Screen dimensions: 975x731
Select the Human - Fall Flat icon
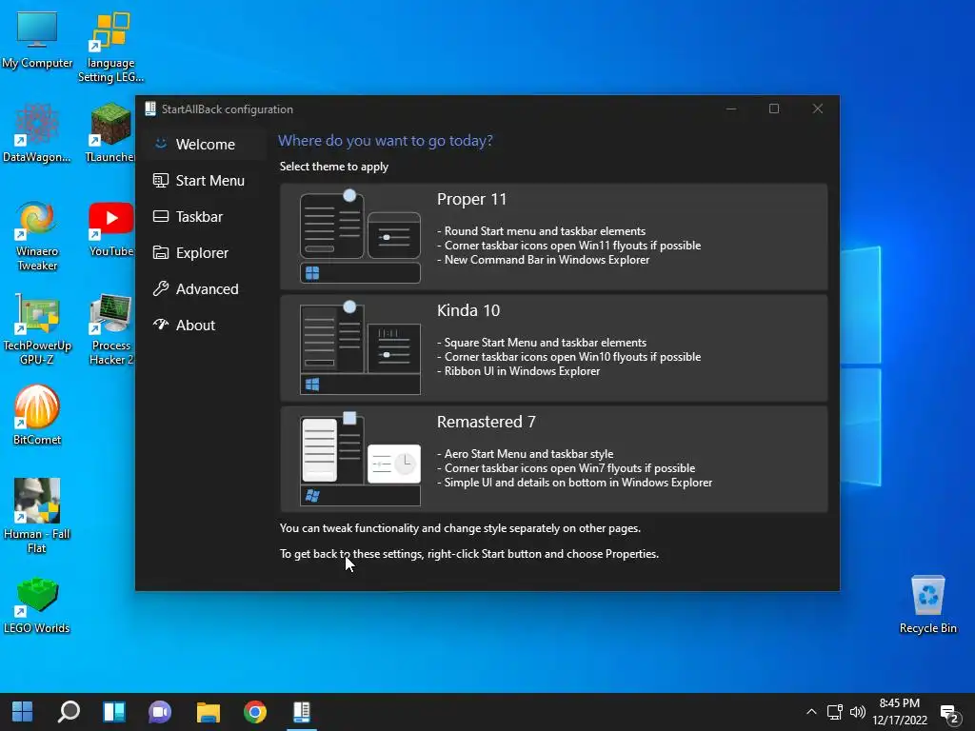pos(37,515)
